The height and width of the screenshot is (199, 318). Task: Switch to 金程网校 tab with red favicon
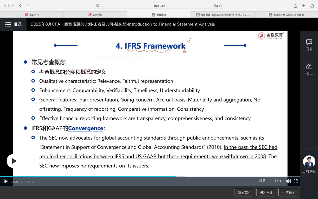click(95, 15)
